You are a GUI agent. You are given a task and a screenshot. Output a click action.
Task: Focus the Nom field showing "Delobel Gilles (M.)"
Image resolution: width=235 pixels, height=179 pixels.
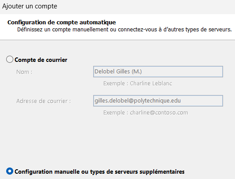coord(158,72)
